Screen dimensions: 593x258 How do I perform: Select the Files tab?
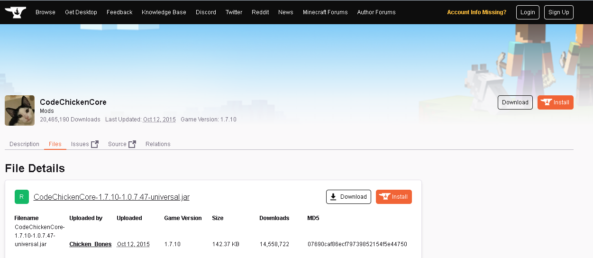tap(55, 144)
